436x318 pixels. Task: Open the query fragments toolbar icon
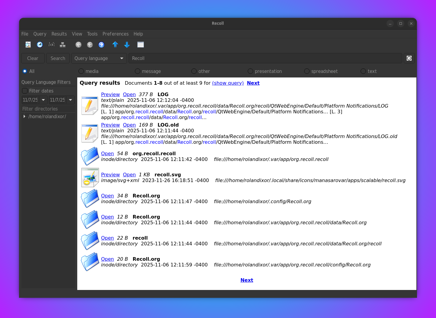coord(62,44)
